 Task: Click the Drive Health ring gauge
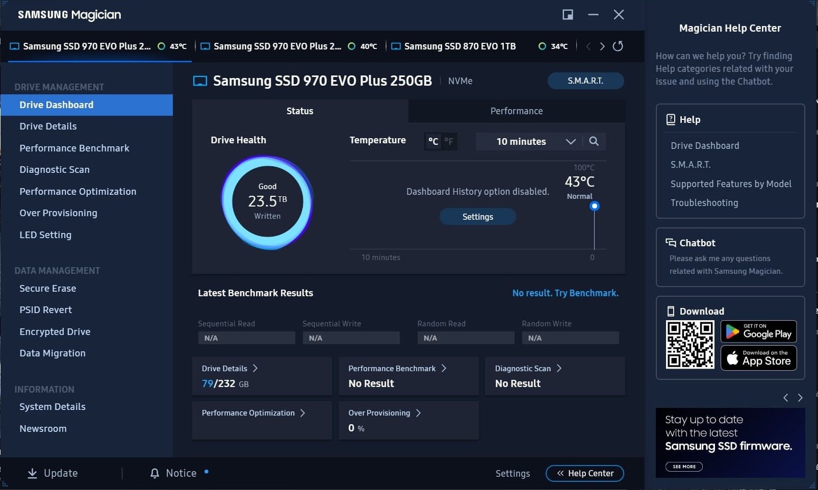coord(267,202)
